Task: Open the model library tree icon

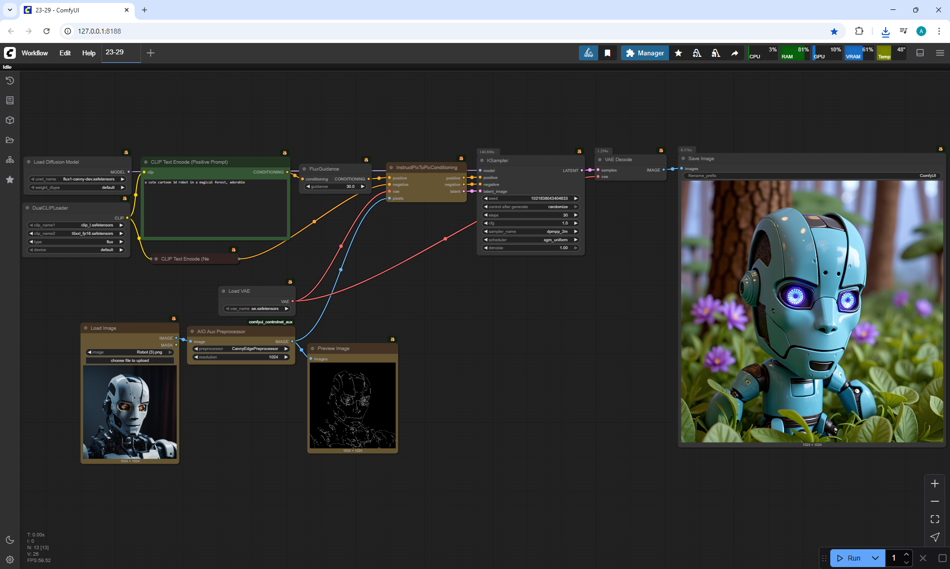Action: pyautogui.click(x=10, y=160)
